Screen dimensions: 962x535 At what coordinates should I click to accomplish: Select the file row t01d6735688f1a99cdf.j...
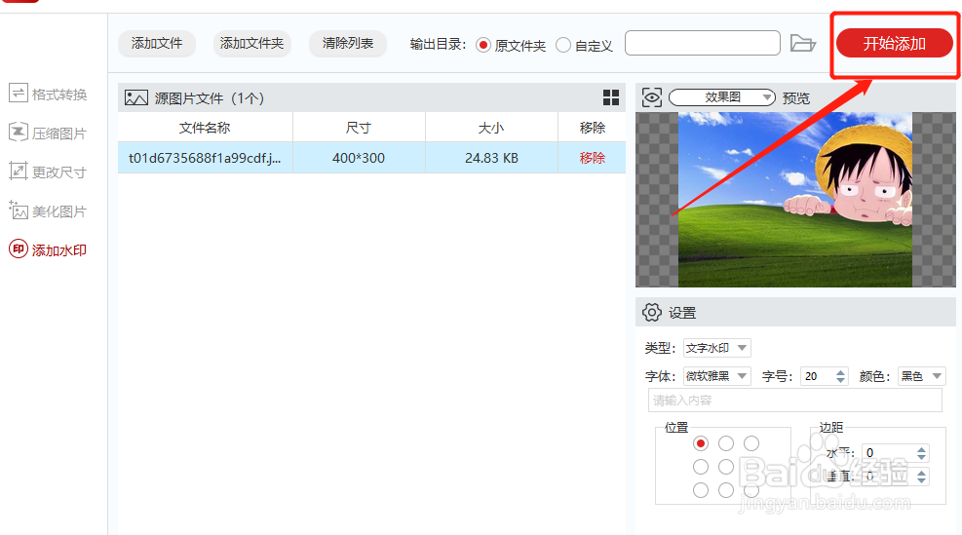pos(371,158)
